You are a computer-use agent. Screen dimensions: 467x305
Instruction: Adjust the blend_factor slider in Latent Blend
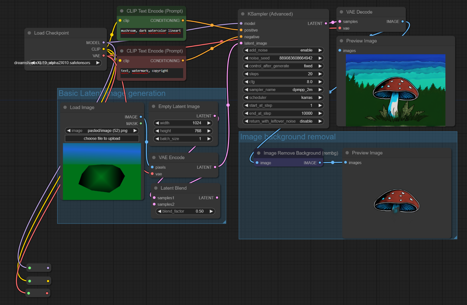click(185, 211)
